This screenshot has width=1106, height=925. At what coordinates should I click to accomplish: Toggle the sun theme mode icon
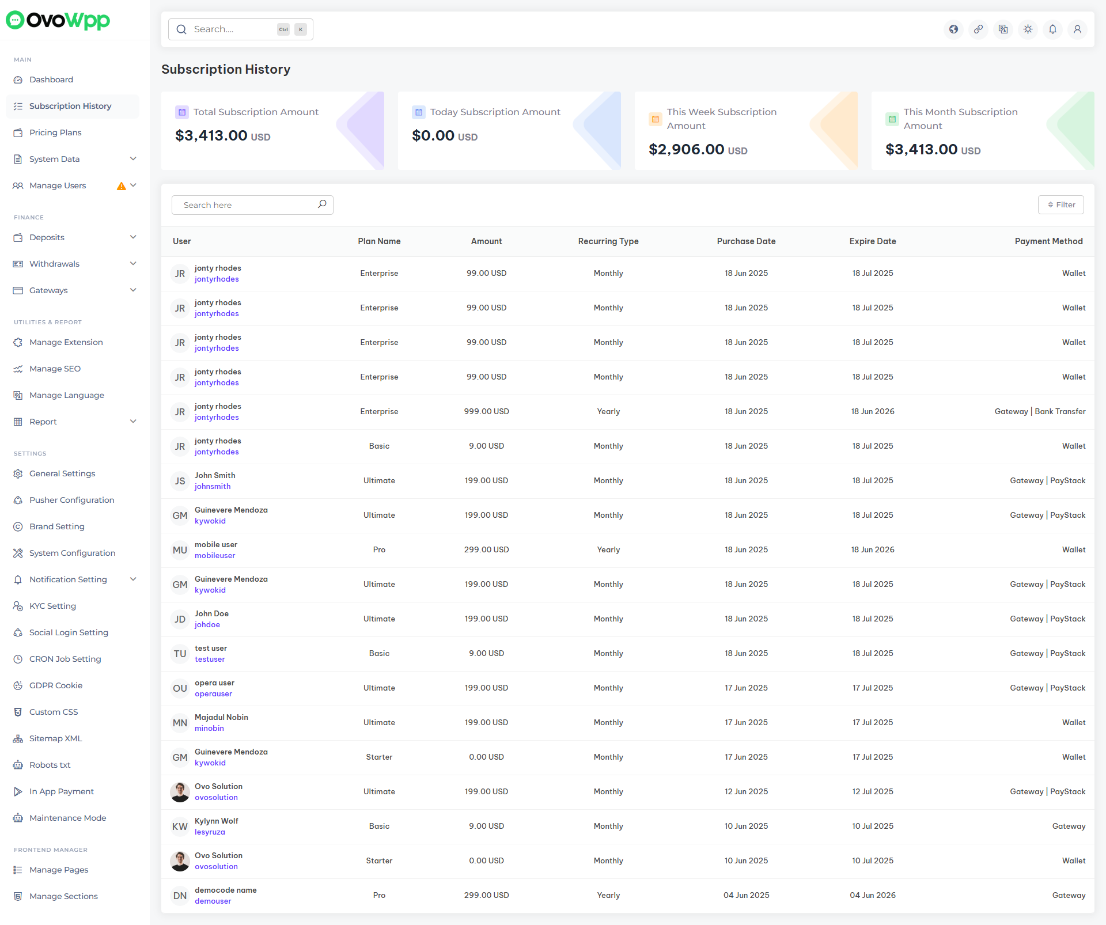1028,29
